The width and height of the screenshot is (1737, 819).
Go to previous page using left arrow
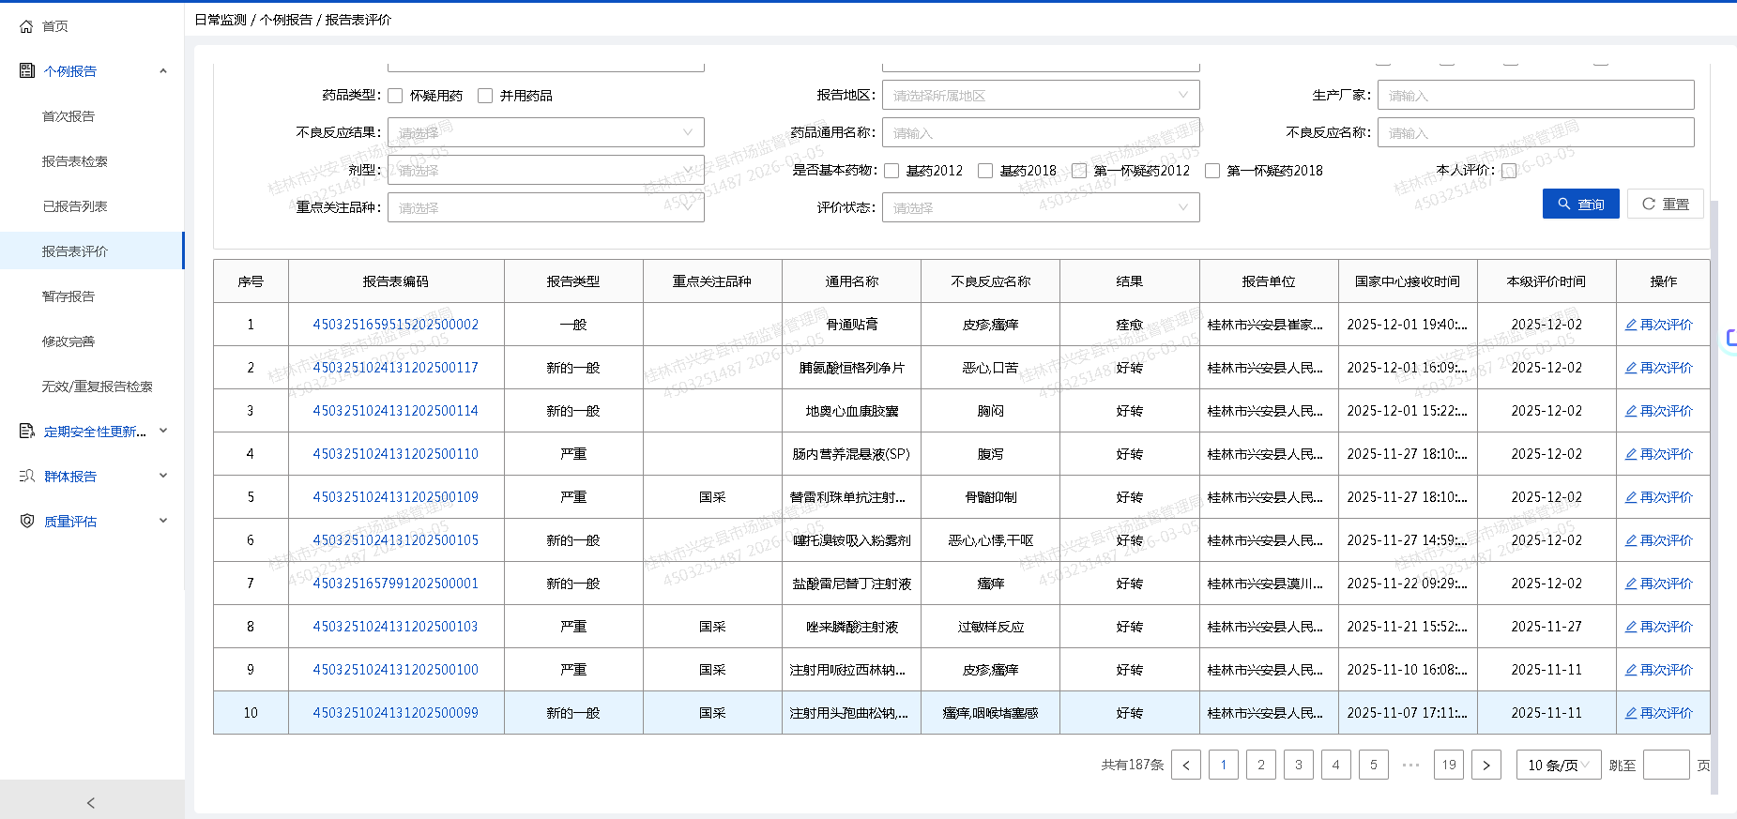(1186, 765)
